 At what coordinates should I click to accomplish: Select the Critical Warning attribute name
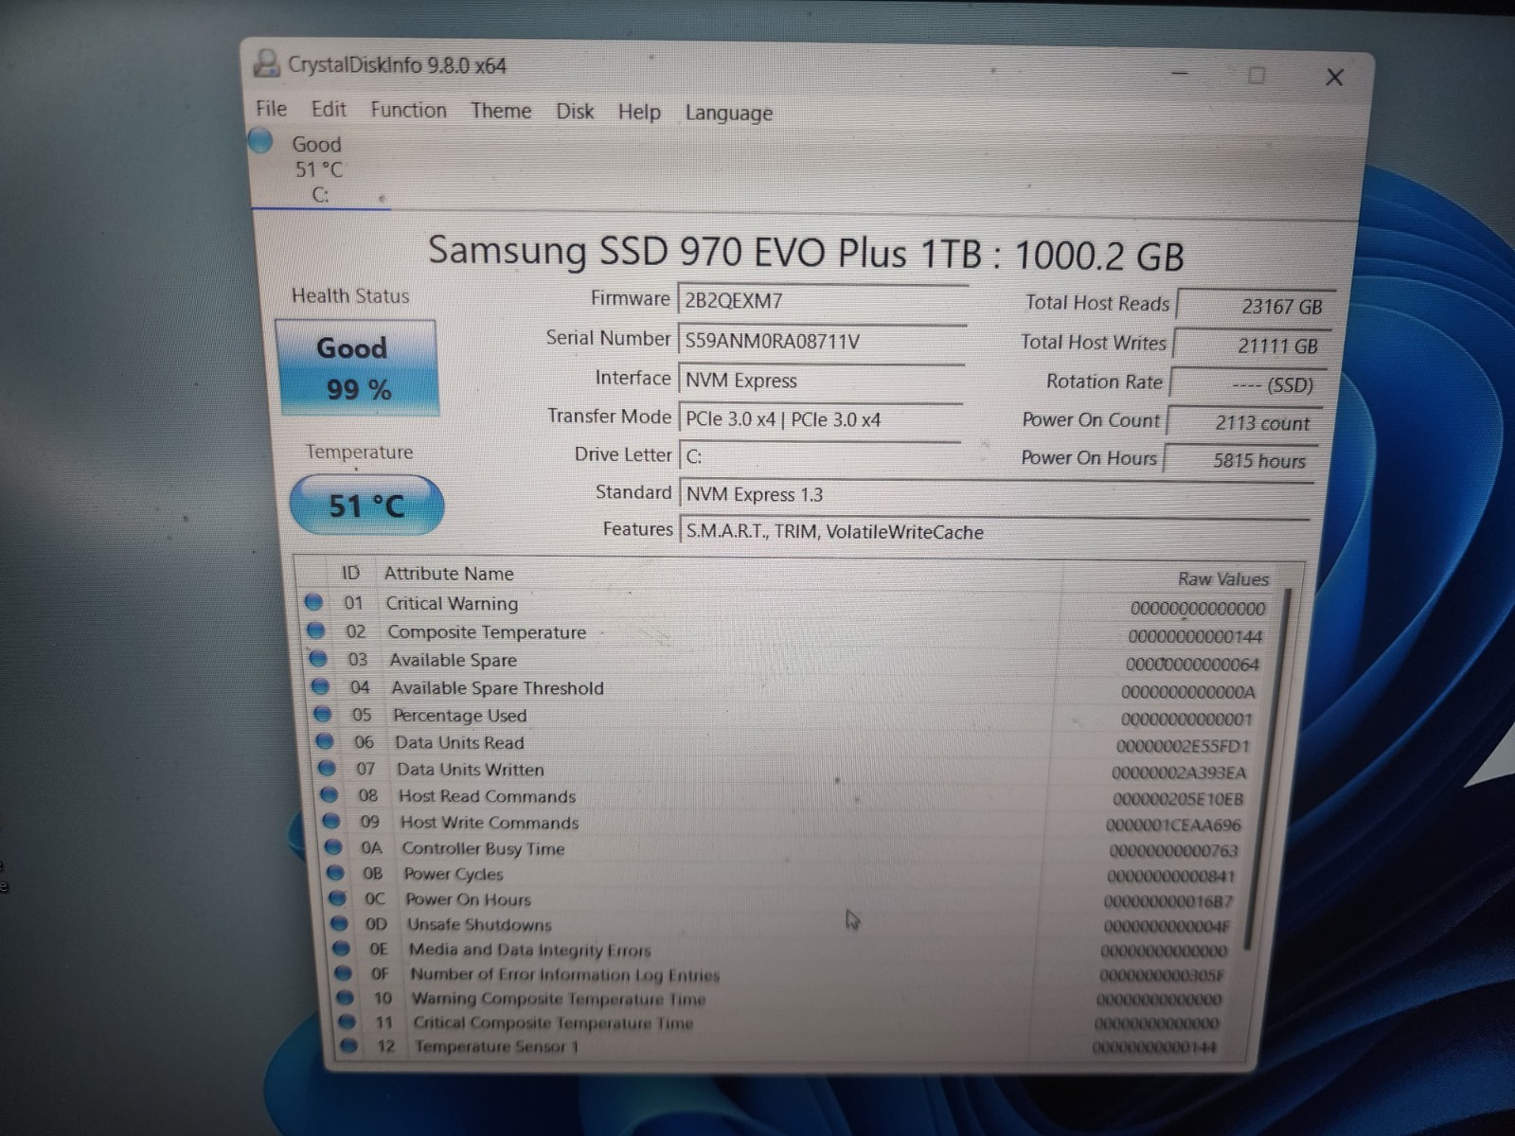pos(452,603)
